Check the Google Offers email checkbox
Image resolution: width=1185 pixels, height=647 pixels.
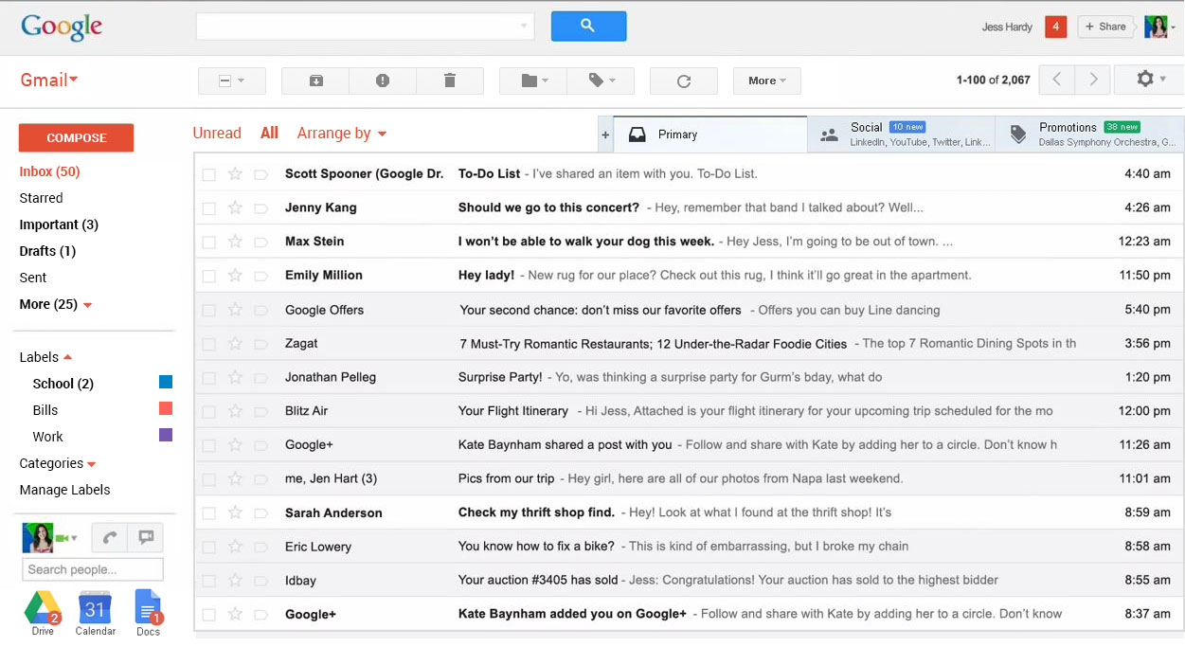208,310
